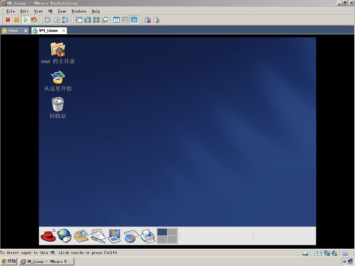This screenshot has width=355, height=266.
Task: Open the 从这里开始 desktop icon
Action: click(x=58, y=81)
